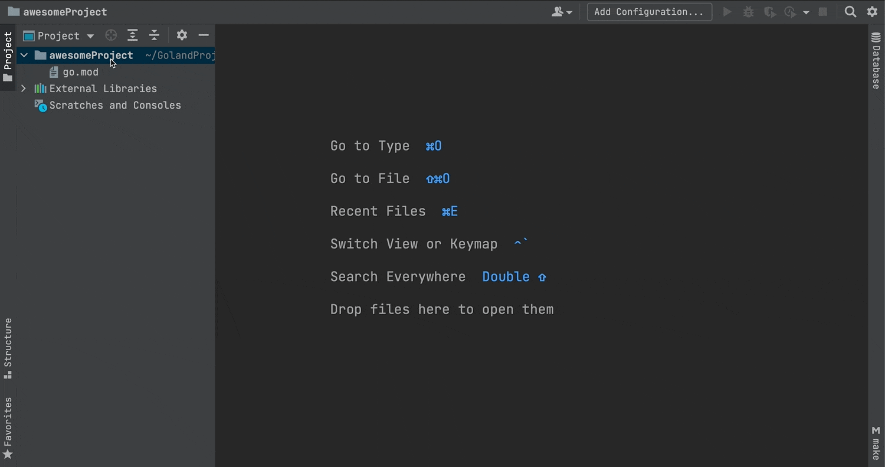This screenshot has width=885, height=467.
Task: Click the Select Opened File locate icon
Action: tap(111, 35)
